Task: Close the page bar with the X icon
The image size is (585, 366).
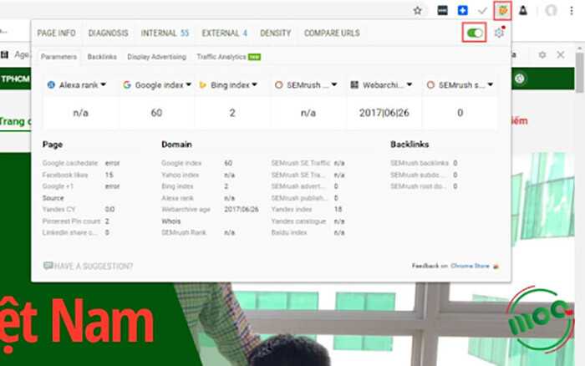Action: pyautogui.click(x=561, y=55)
